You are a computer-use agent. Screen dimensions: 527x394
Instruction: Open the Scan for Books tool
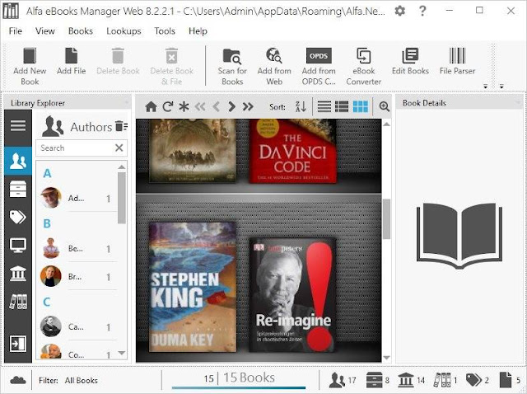pos(232,67)
